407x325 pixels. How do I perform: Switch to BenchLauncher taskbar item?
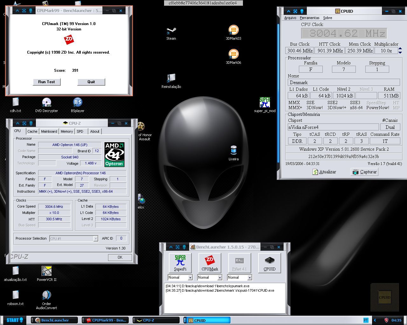point(54,320)
